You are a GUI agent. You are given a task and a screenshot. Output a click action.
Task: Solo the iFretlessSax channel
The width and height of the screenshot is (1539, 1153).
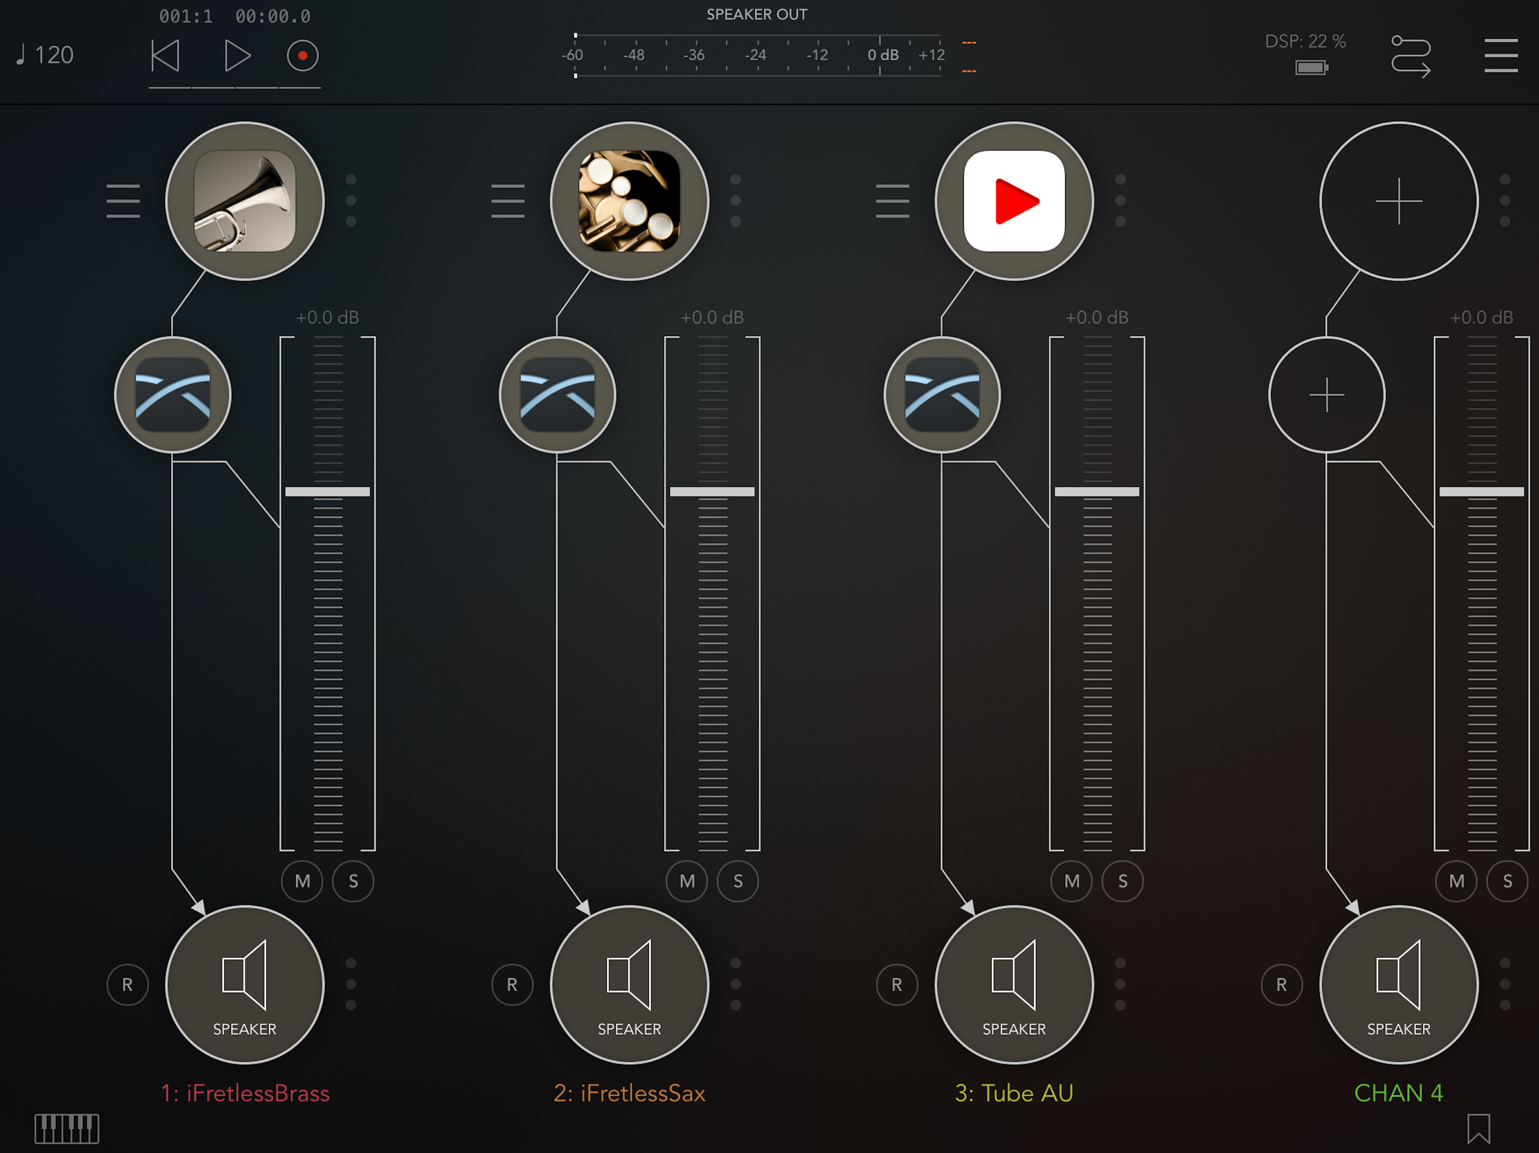point(737,881)
